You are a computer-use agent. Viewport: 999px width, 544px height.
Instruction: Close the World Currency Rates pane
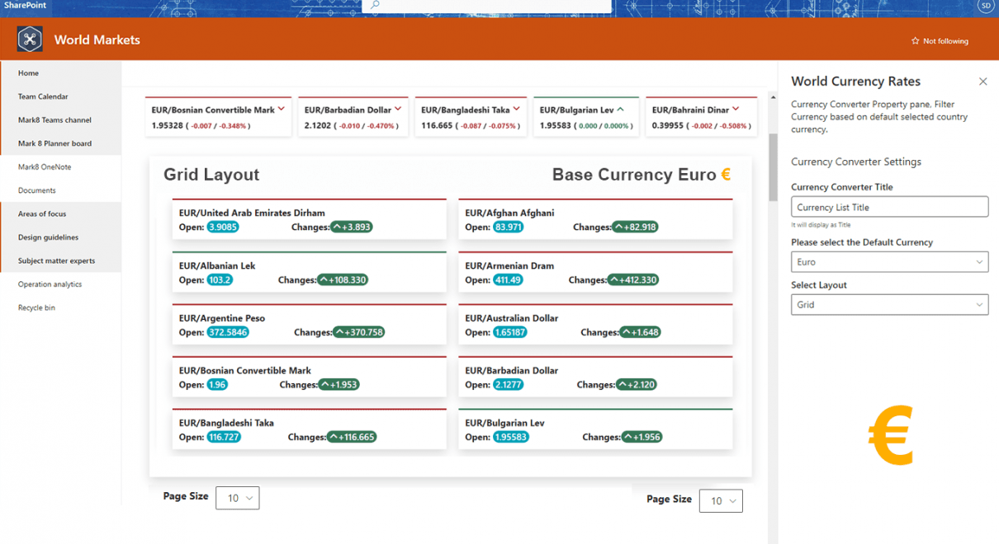pyautogui.click(x=982, y=82)
